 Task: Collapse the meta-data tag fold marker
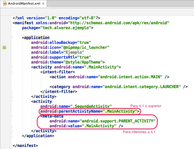(11, 116)
